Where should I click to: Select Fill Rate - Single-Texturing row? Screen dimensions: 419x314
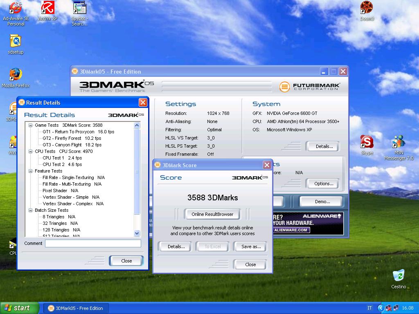74,177
